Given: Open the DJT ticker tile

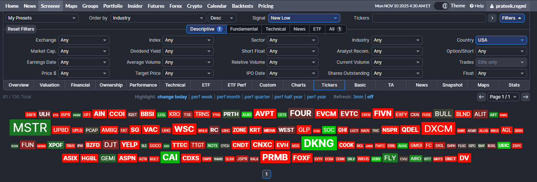Looking at the screenshot, I should pyautogui.click(x=111, y=145).
